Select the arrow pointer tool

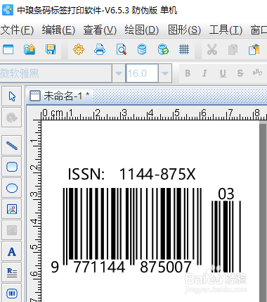point(12,96)
